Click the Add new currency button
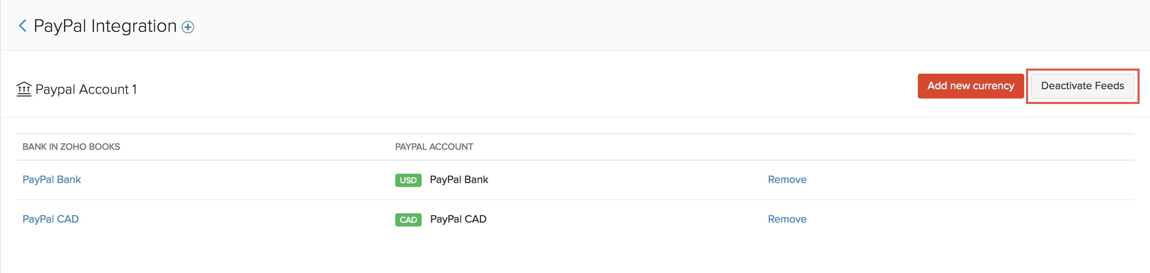This screenshot has height=273, width=1150. [x=971, y=86]
